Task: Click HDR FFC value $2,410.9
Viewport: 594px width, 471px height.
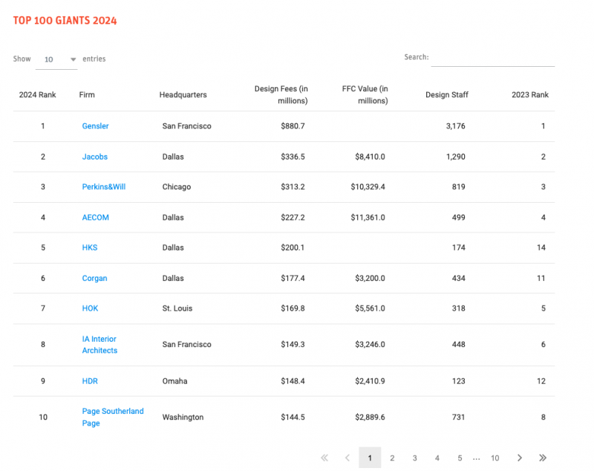Action: tap(370, 381)
